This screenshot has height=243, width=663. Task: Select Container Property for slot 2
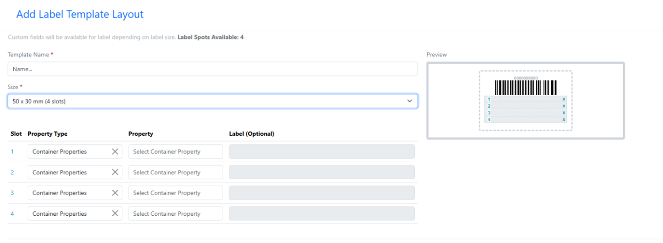tap(175, 172)
